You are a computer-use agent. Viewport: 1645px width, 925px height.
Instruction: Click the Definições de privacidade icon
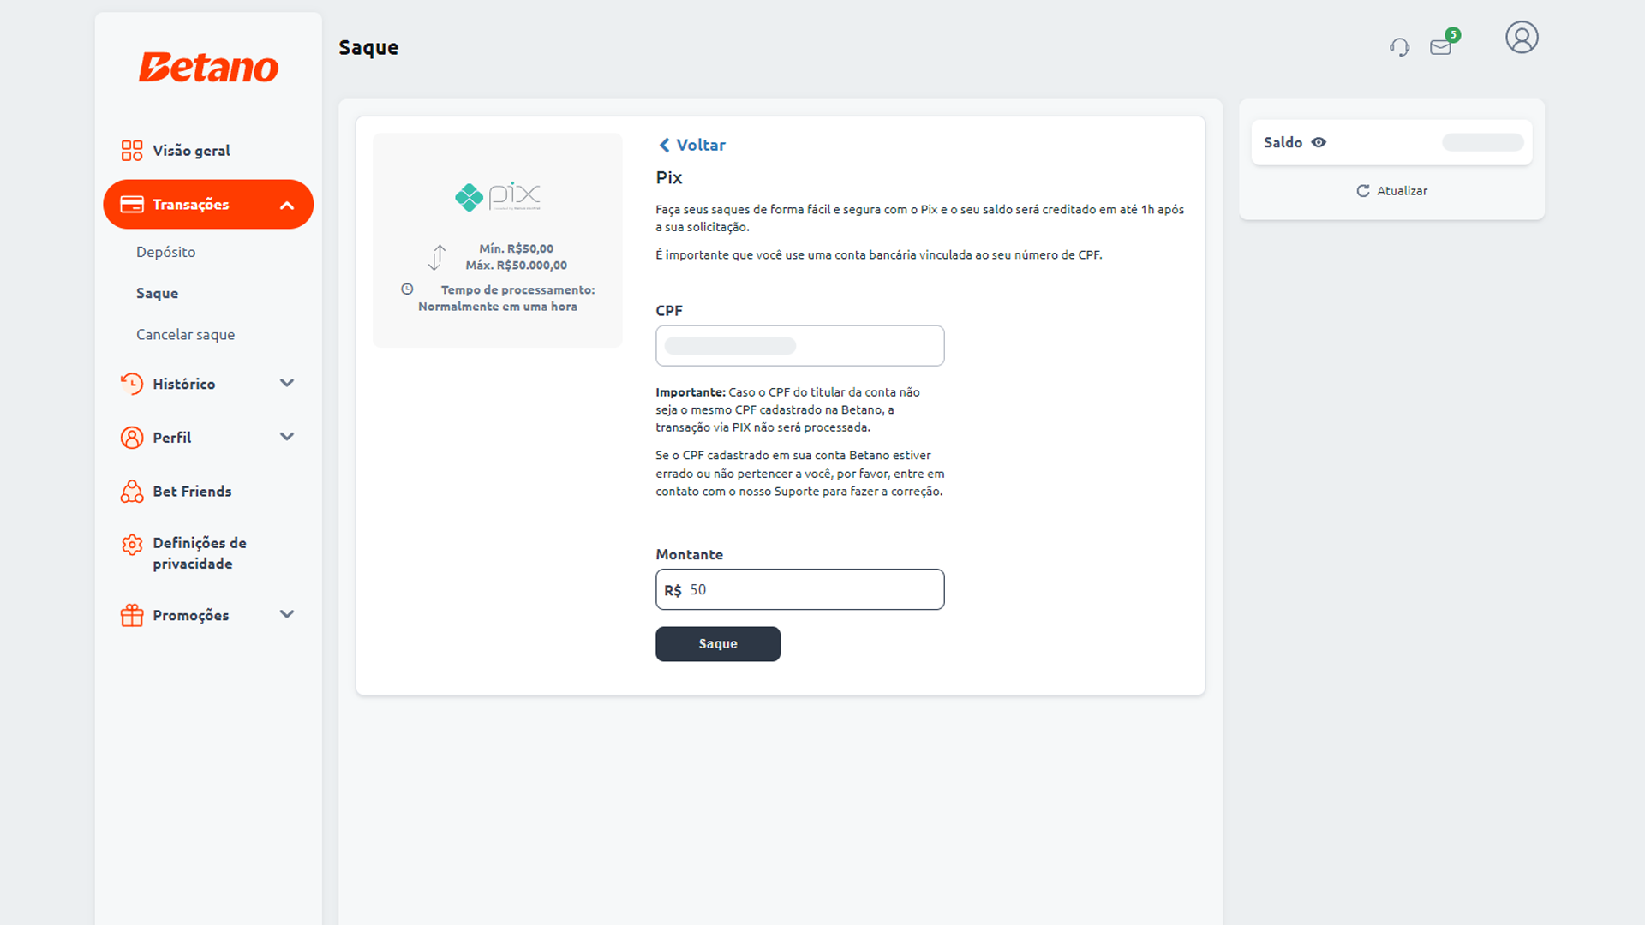coord(132,545)
